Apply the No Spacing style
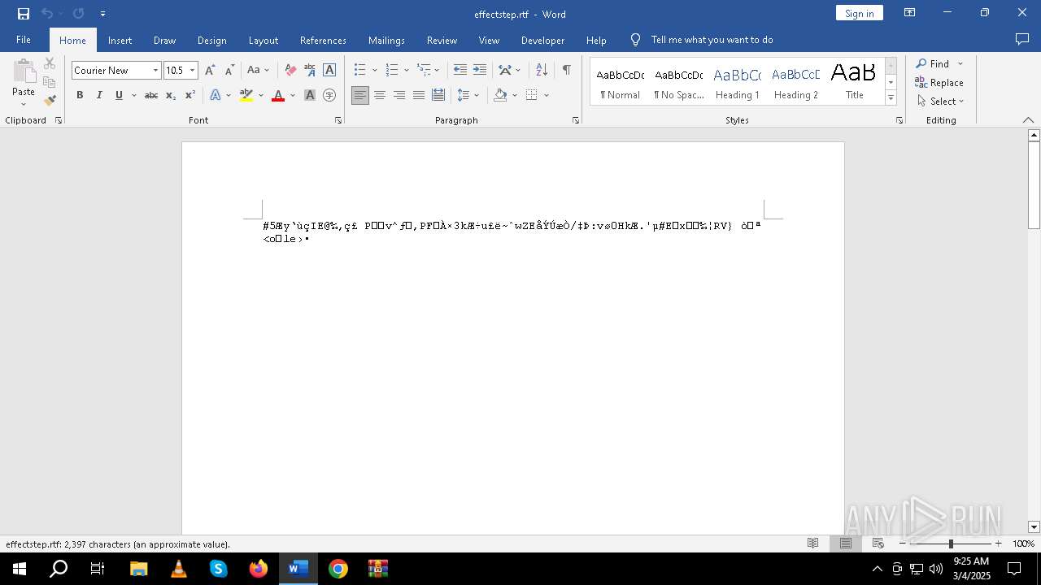The width and height of the screenshot is (1041, 585). coord(679,82)
